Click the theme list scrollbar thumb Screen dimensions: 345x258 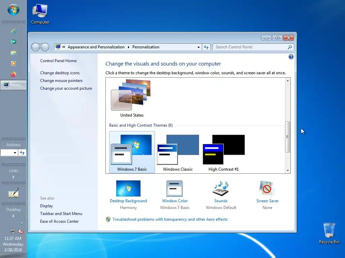click(x=288, y=137)
